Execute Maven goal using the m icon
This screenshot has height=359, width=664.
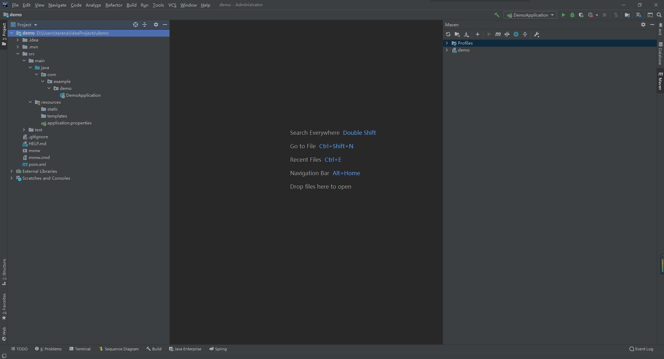tap(498, 34)
